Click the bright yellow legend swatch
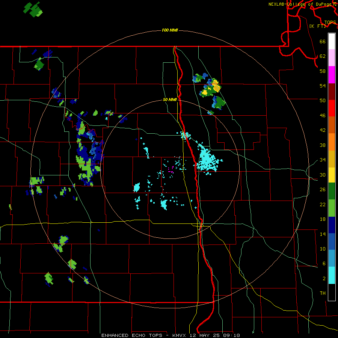Screen dimensions: 338x338 (x=332, y=175)
